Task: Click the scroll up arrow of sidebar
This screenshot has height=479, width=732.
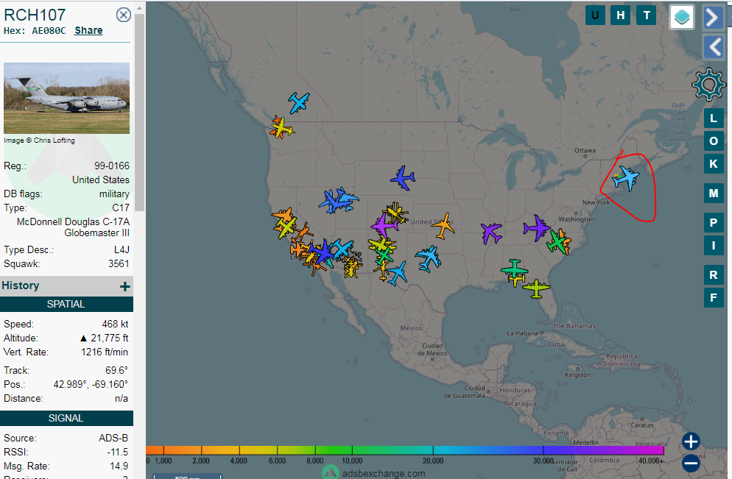Action: 140,8
